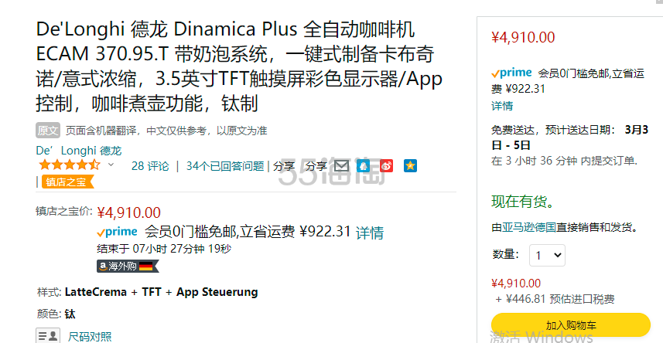The height and width of the screenshot is (343, 663).
Task: Click the prime logo in the buy box
Action: [511, 73]
